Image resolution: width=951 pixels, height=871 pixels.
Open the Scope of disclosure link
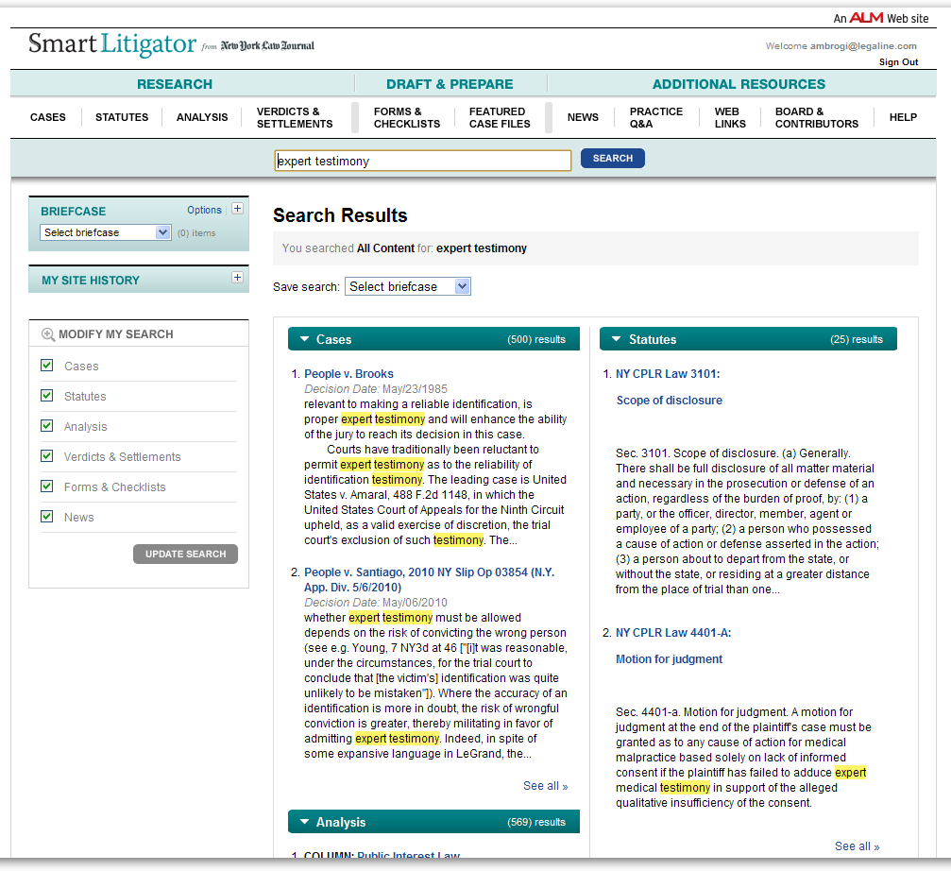tap(670, 401)
